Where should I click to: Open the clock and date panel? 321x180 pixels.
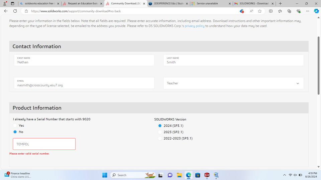pos(311,175)
